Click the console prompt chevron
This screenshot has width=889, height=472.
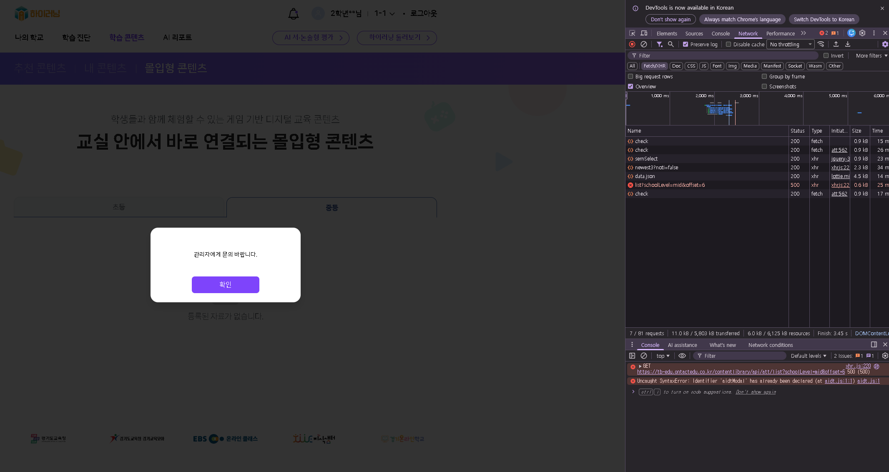(633, 392)
